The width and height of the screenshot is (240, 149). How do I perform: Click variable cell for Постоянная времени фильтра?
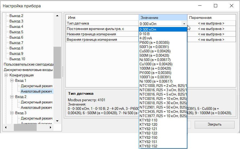(211, 29)
